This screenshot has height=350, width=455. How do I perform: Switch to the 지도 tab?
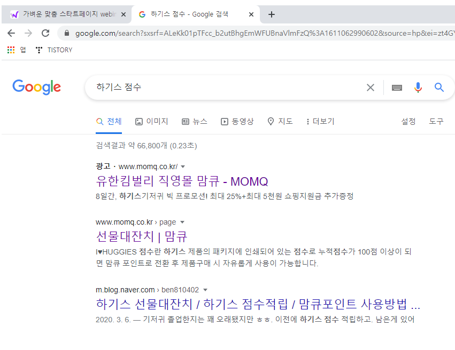point(280,121)
